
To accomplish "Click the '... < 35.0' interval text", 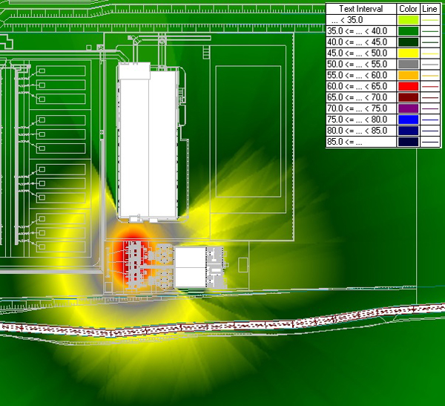I will (347, 20).
